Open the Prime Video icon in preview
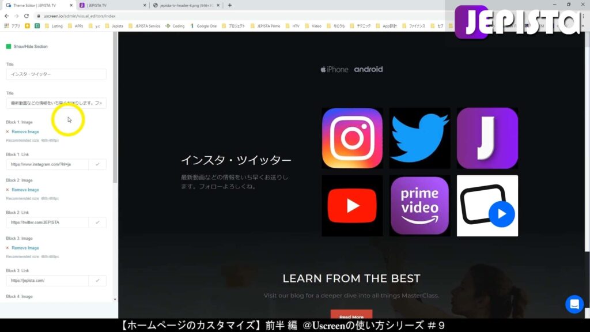 click(x=419, y=206)
